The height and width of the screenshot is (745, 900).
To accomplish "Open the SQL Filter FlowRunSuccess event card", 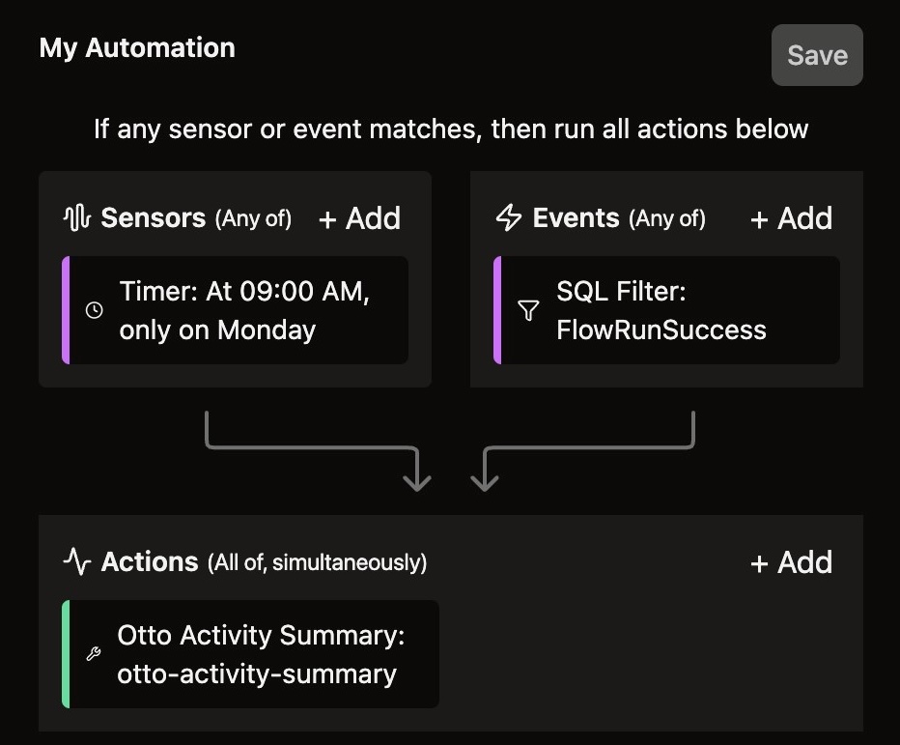I will click(x=666, y=310).
